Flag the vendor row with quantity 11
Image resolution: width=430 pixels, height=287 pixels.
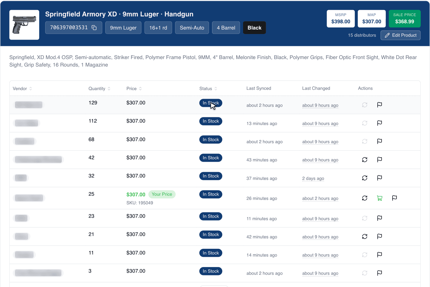(380, 255)
